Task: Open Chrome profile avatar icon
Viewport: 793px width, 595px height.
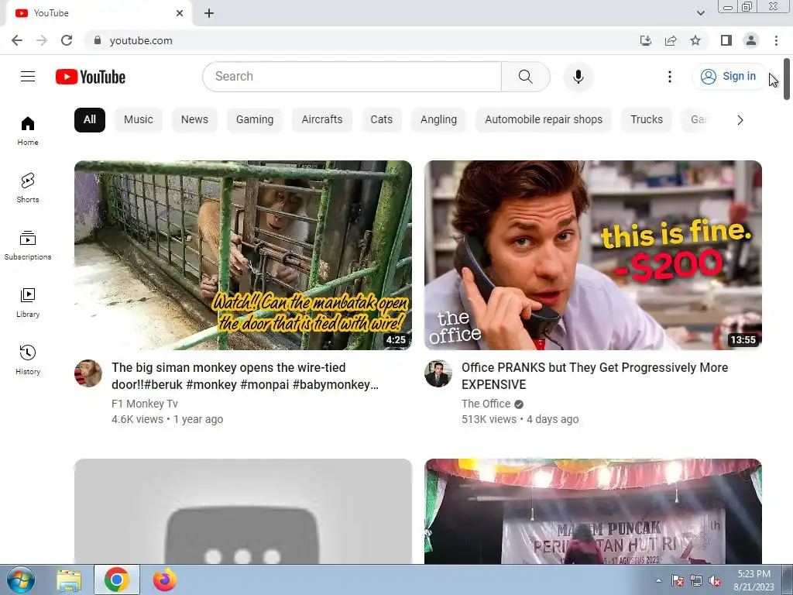Action: (x=751, y=40)
